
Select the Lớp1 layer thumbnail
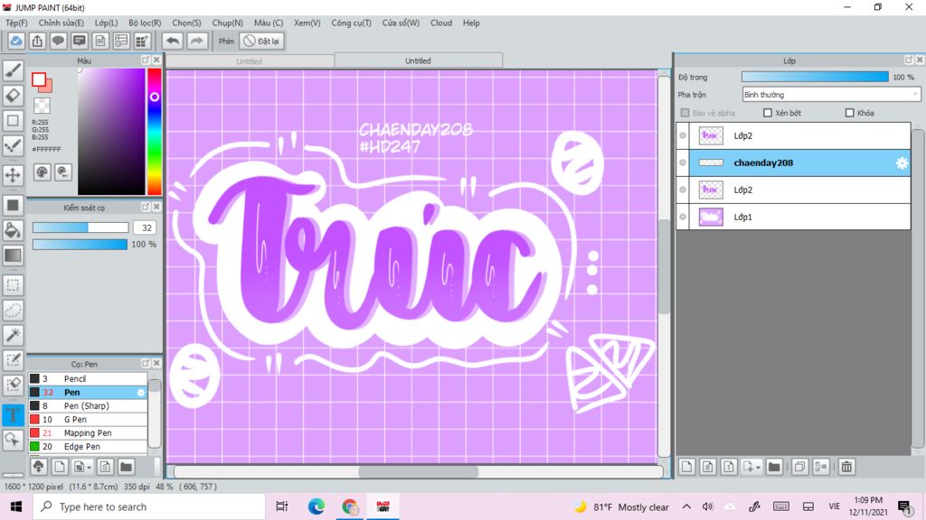[711, 217]
